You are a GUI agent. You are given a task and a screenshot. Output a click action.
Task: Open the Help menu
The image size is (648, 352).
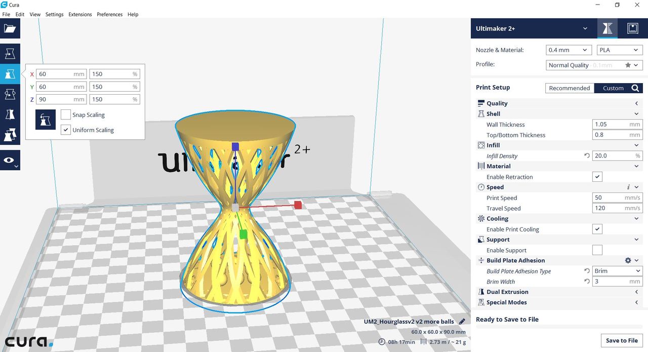(133, 14)
